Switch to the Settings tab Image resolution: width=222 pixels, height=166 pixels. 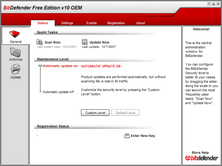[67, 23]
